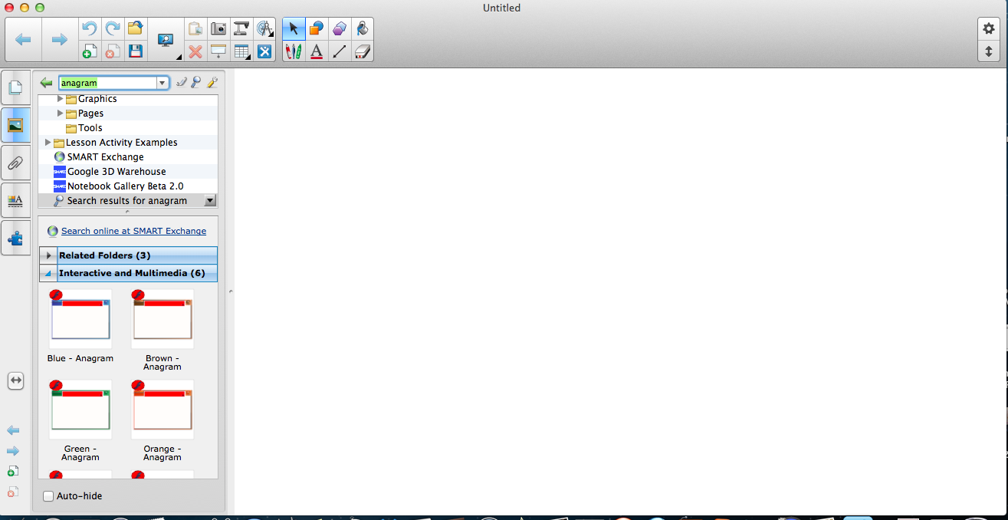The image size is (1008, 520).
Task: Go to the previous page with toolbar arrow
Action: (23, 39)
